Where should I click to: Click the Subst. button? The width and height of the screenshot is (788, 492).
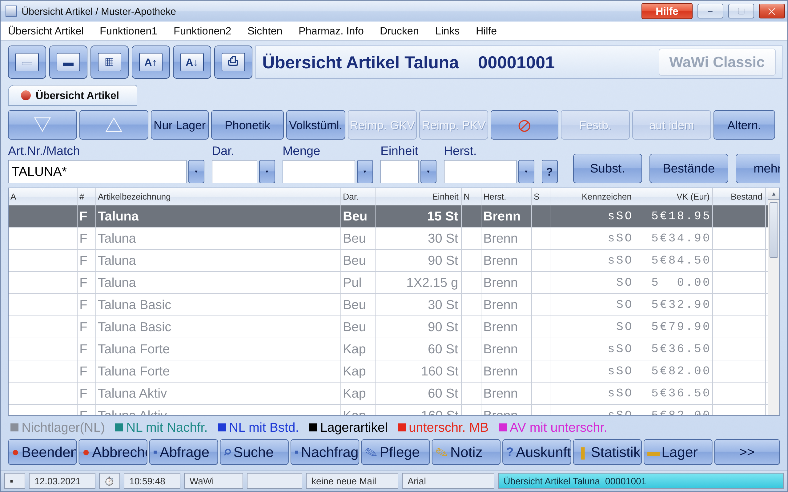click(x=607, y=169)
